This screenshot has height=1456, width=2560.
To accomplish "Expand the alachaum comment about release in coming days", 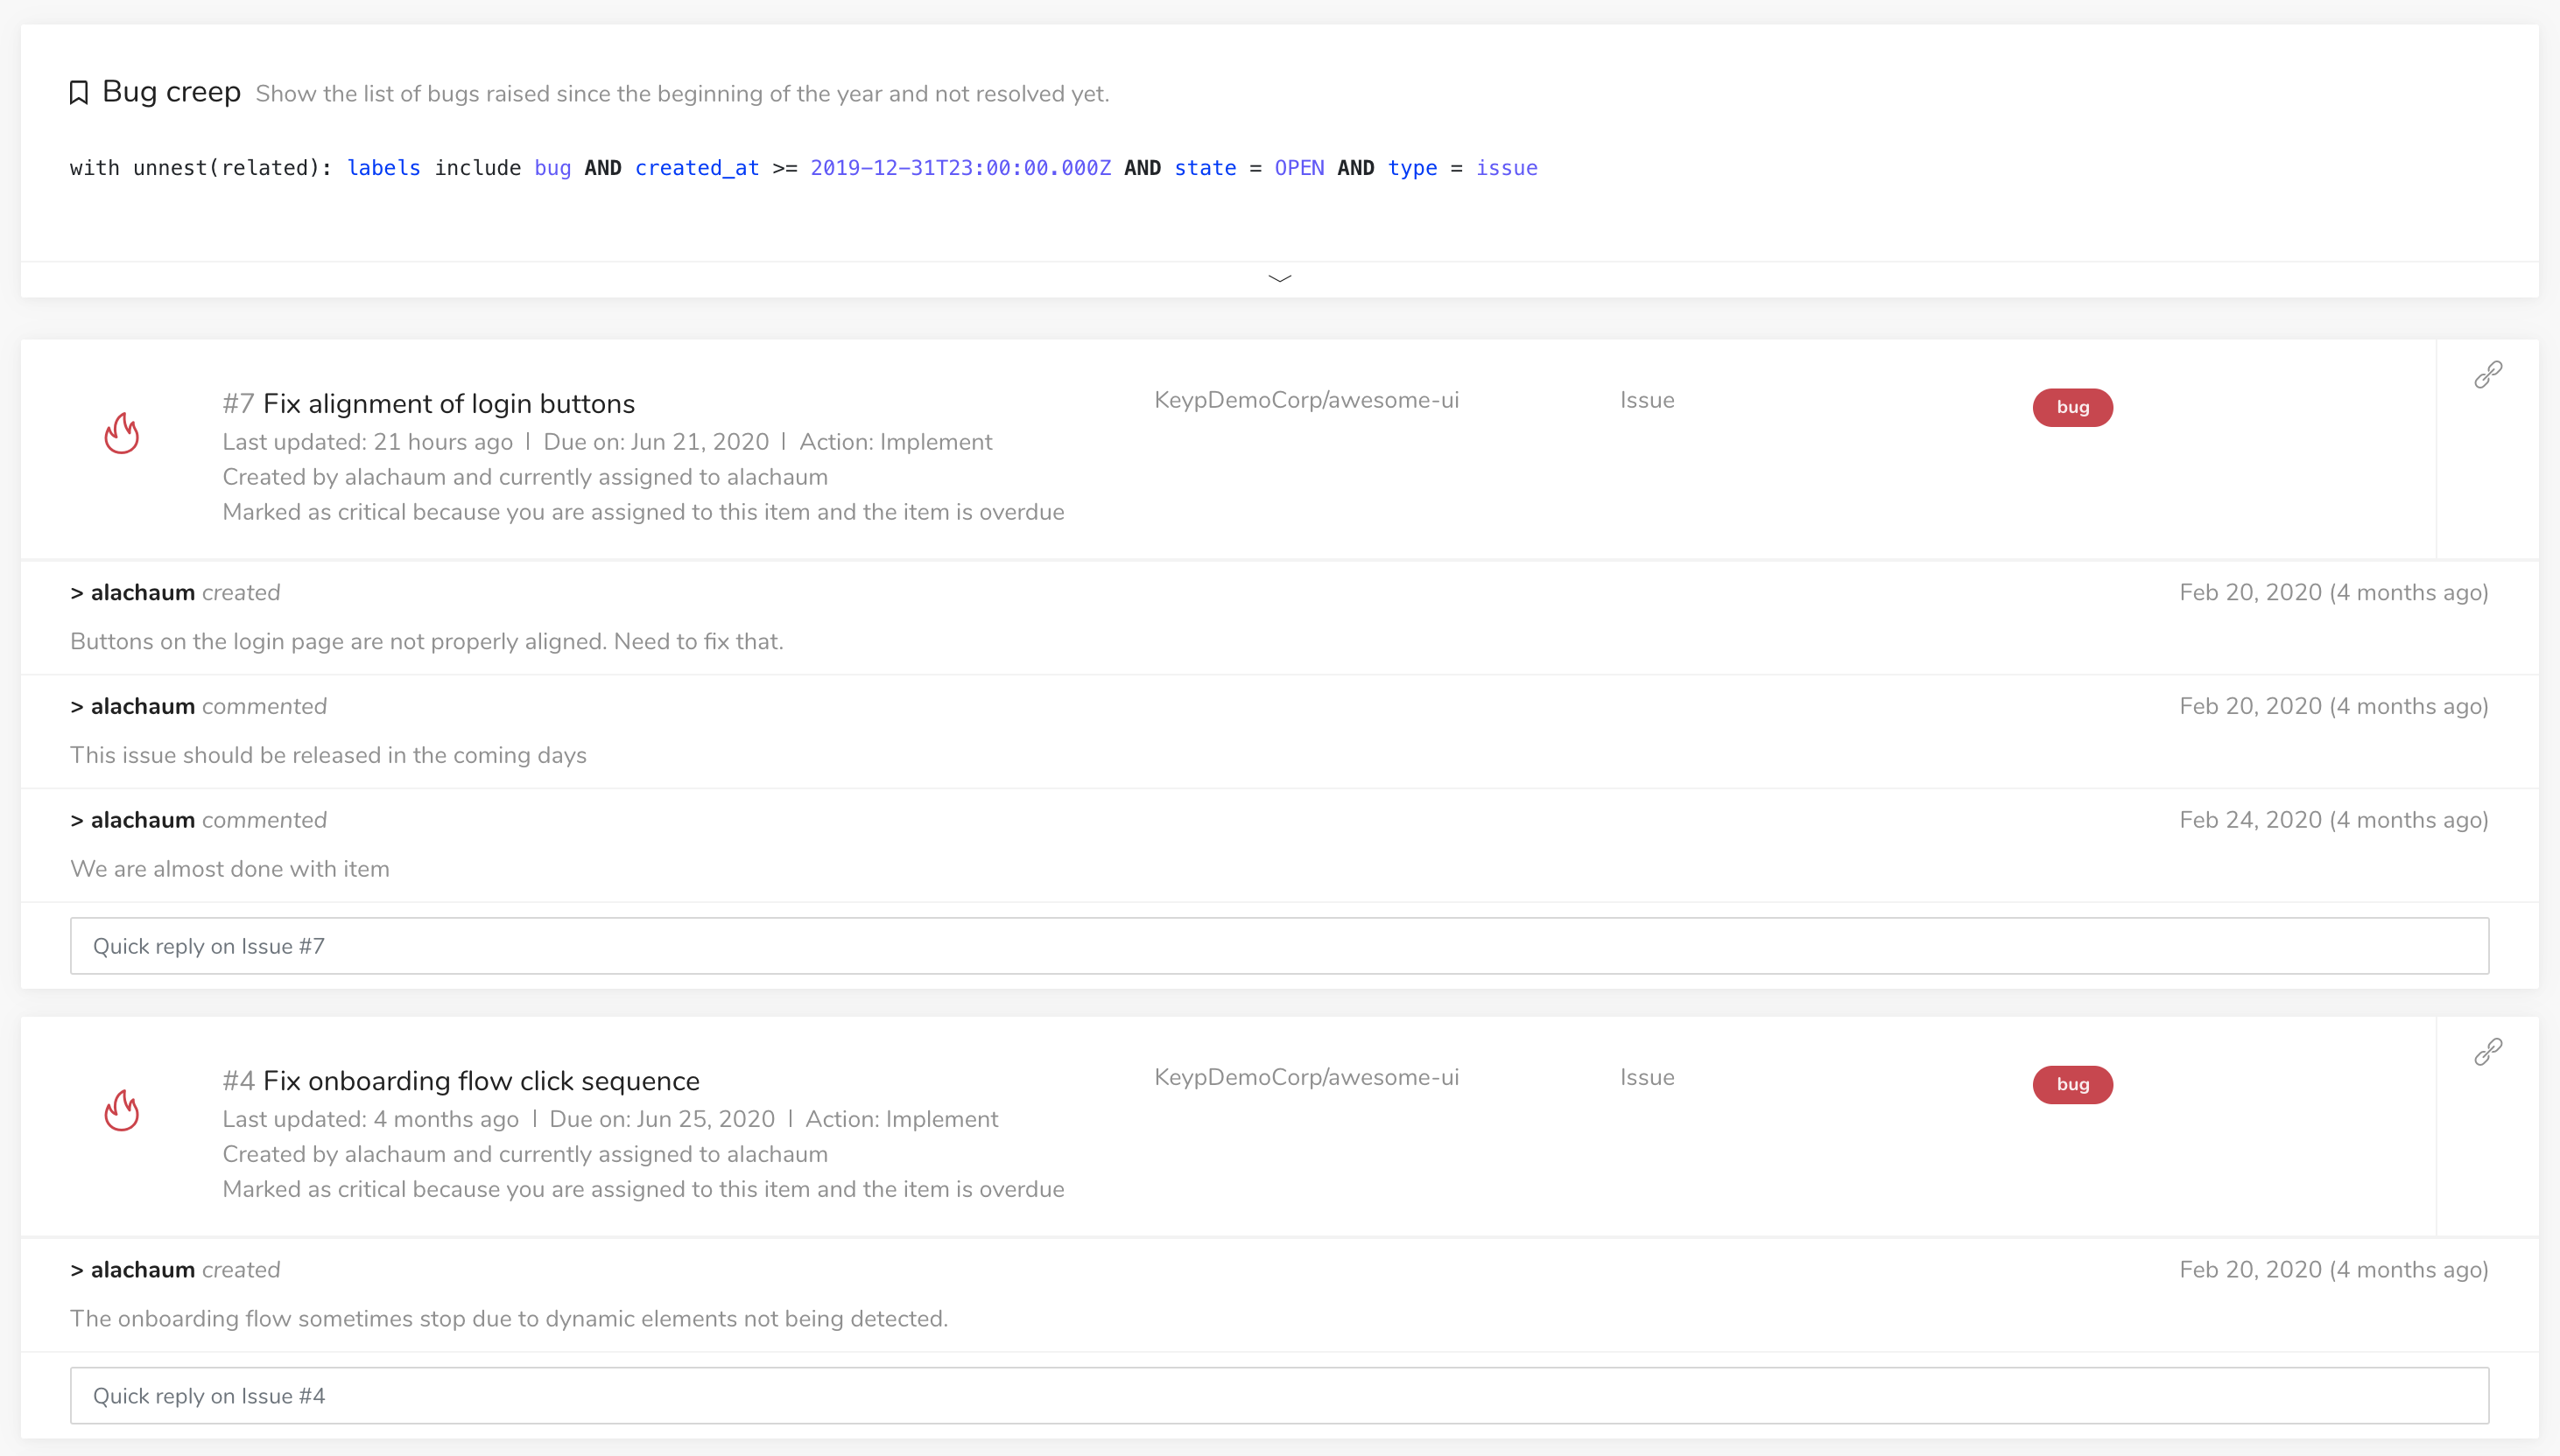I will click(x=198, y=707).
